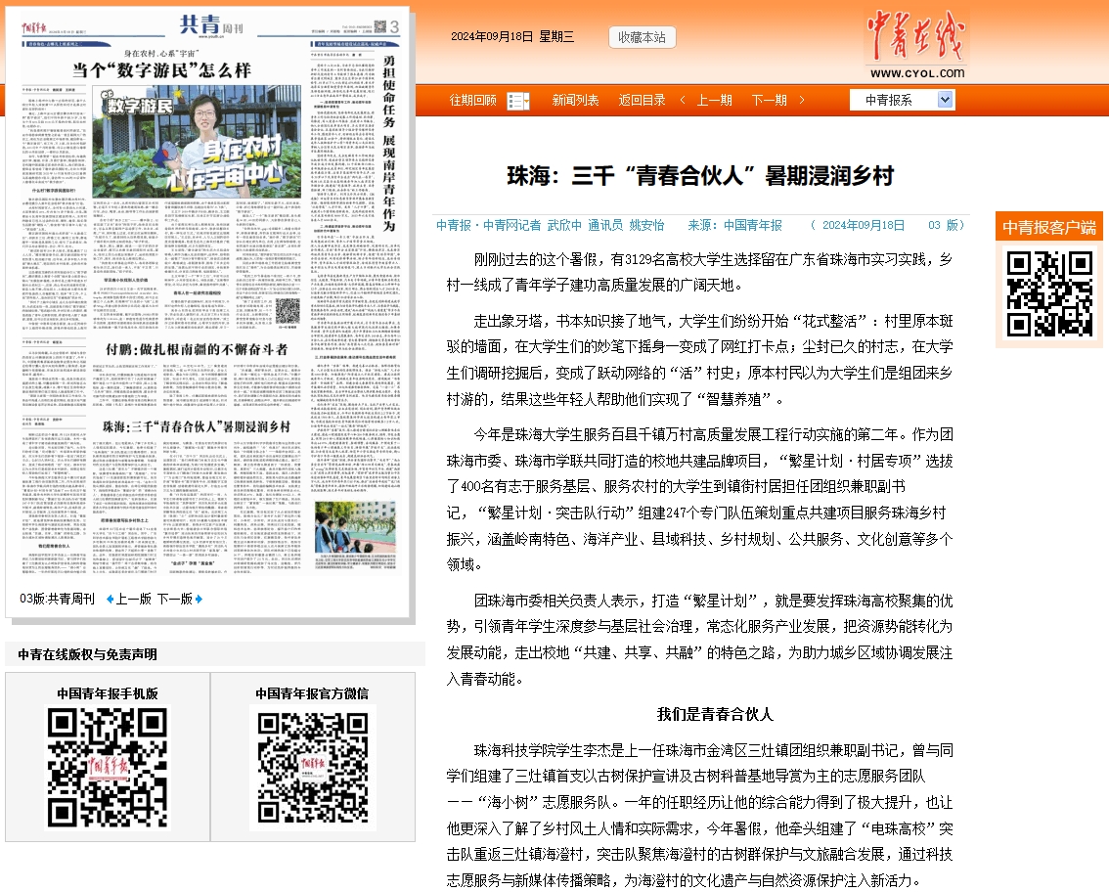
Task: Click the 中青报客户端 QR code
Action: (1049, 293)
